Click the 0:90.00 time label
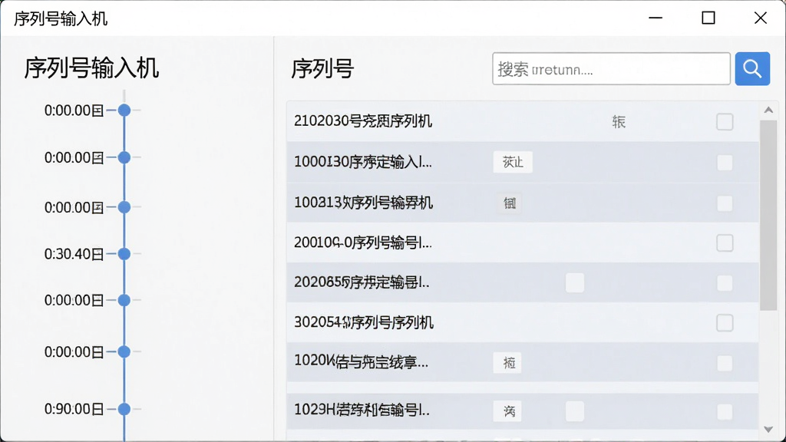Image resolution: width=786 pixels, height=442 pixels. 74,409
